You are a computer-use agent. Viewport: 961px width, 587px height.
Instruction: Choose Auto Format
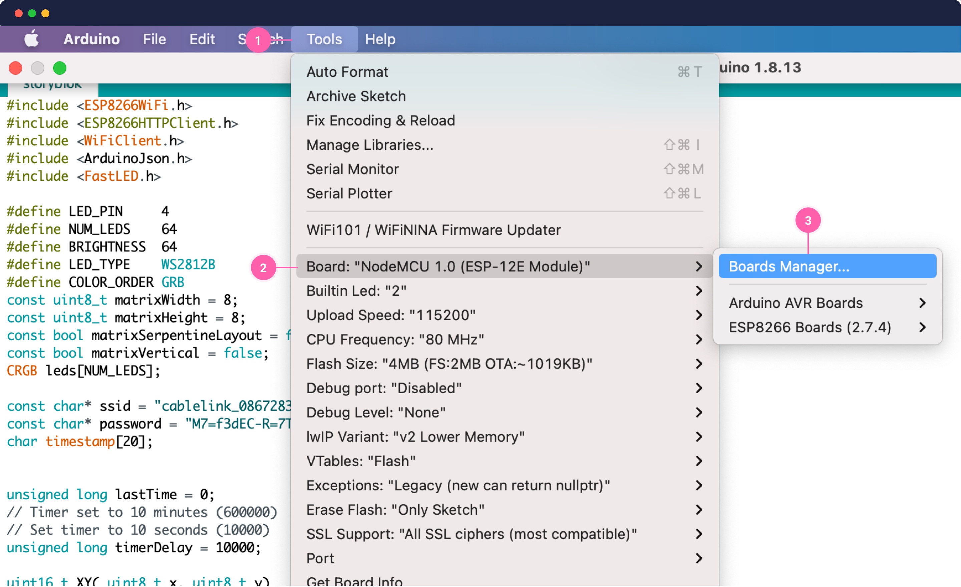(505, 72)
